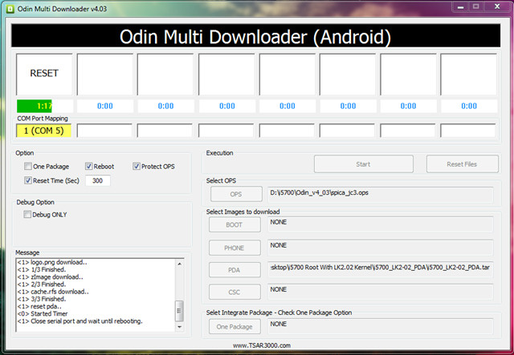The image size is (514, 355).
Task: Uncheck the Protect OPS checkbox
Action: tap(137, 166)
